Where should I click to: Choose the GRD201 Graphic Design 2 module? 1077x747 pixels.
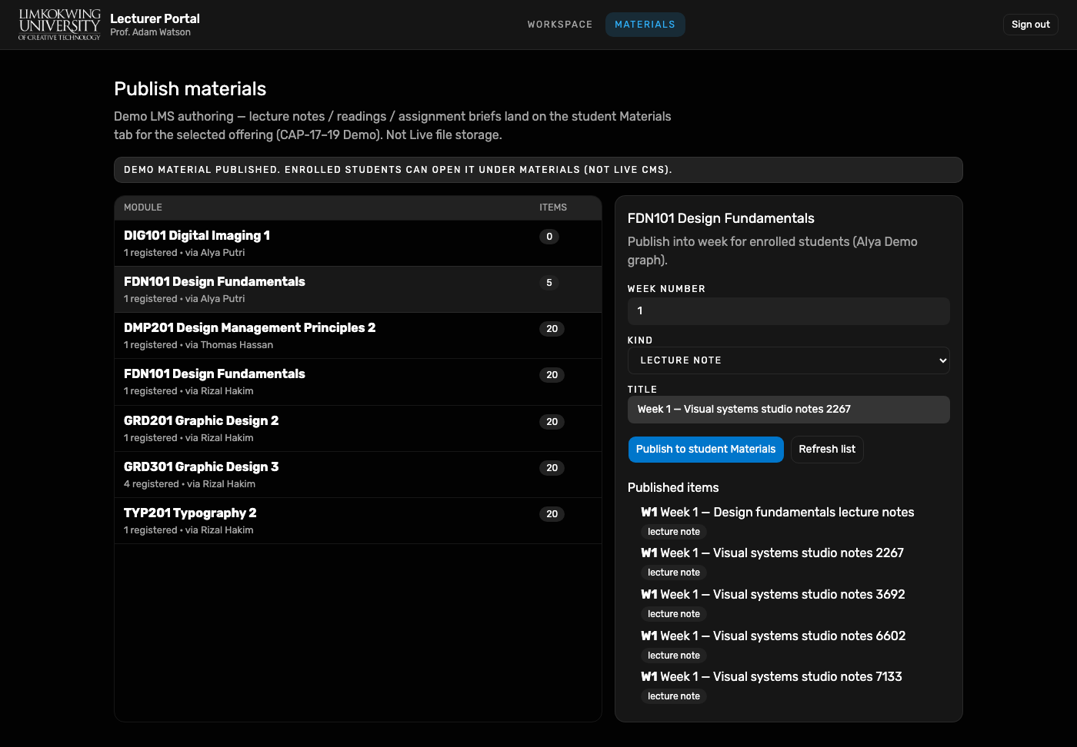(x=358, y=429)
